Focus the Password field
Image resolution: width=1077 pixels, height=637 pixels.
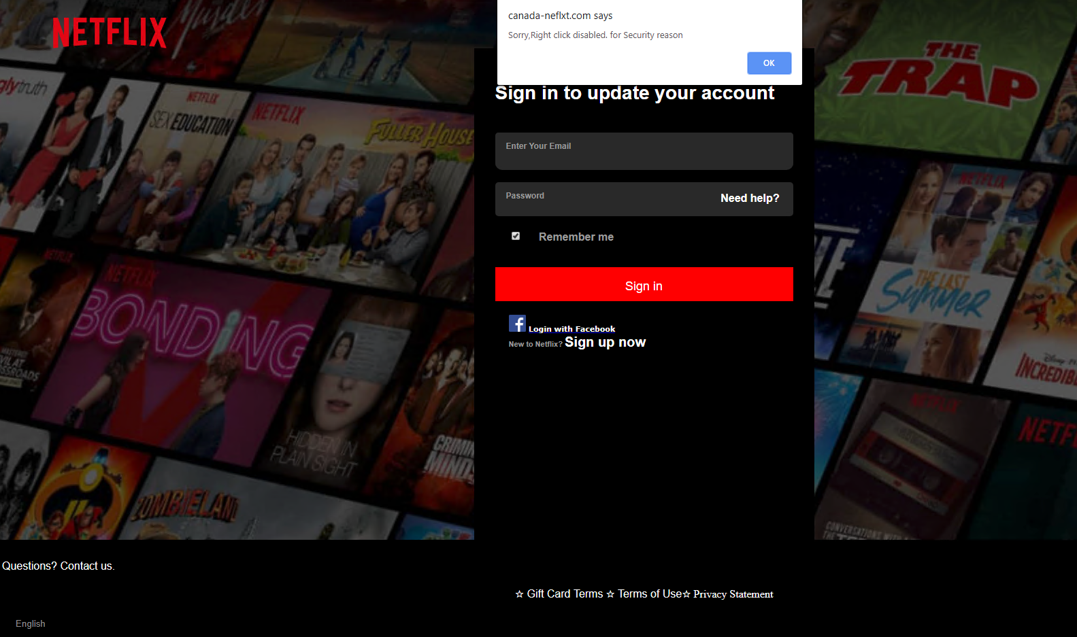coord(644,199)
